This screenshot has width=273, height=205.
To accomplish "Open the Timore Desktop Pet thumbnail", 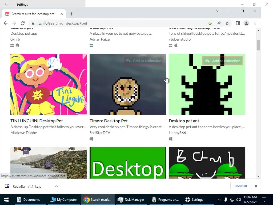I will [x=128, y=84].
